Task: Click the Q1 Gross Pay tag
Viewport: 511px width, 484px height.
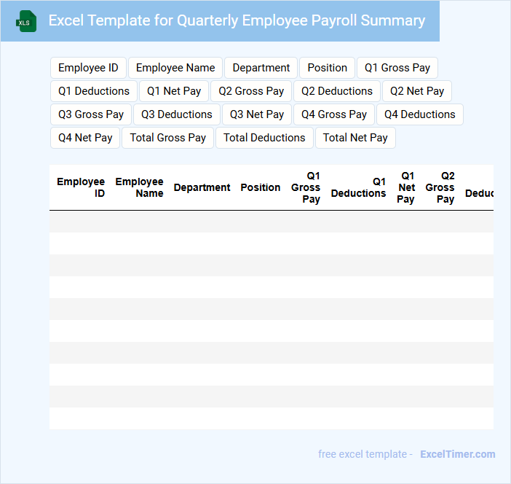Action: pyautogui.click(x=397, y=68)
